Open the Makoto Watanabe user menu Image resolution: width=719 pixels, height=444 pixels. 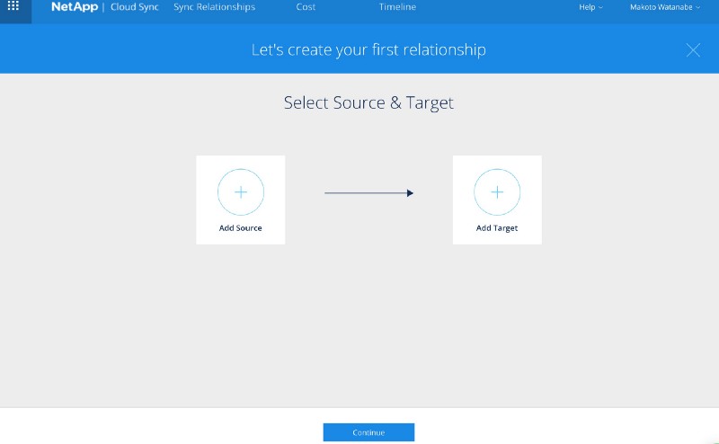click(x=661, y=7)
